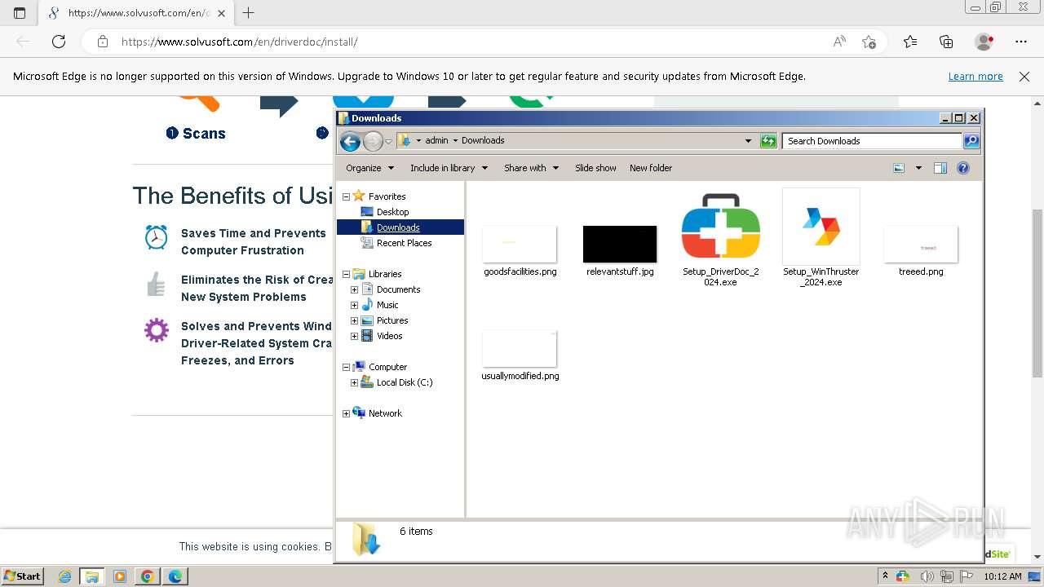Expand the Music library node

point(354,305)
